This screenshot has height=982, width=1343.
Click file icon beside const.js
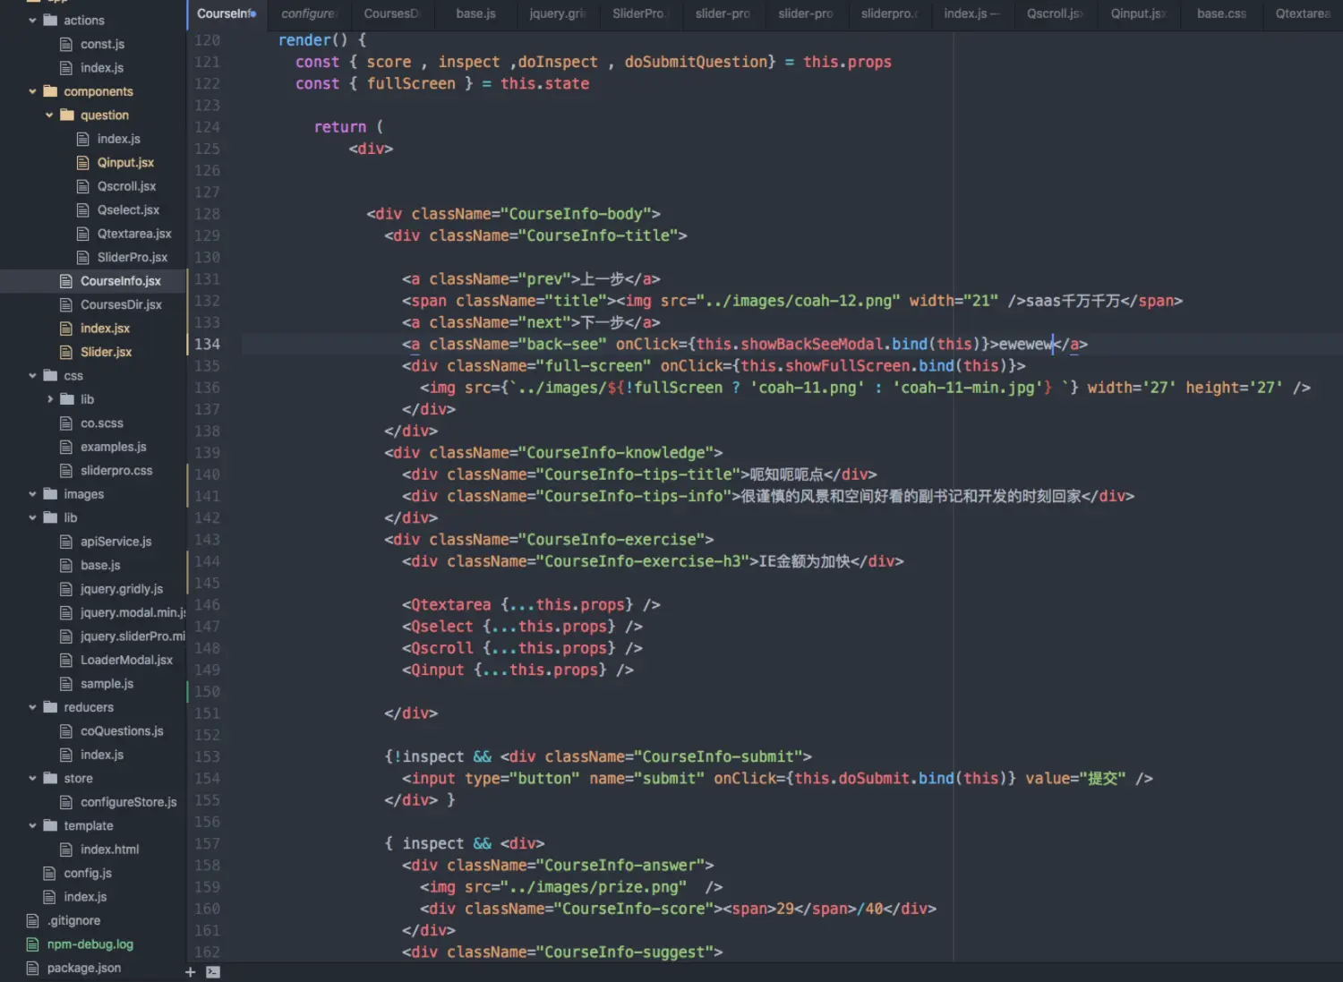coord(66,44)
